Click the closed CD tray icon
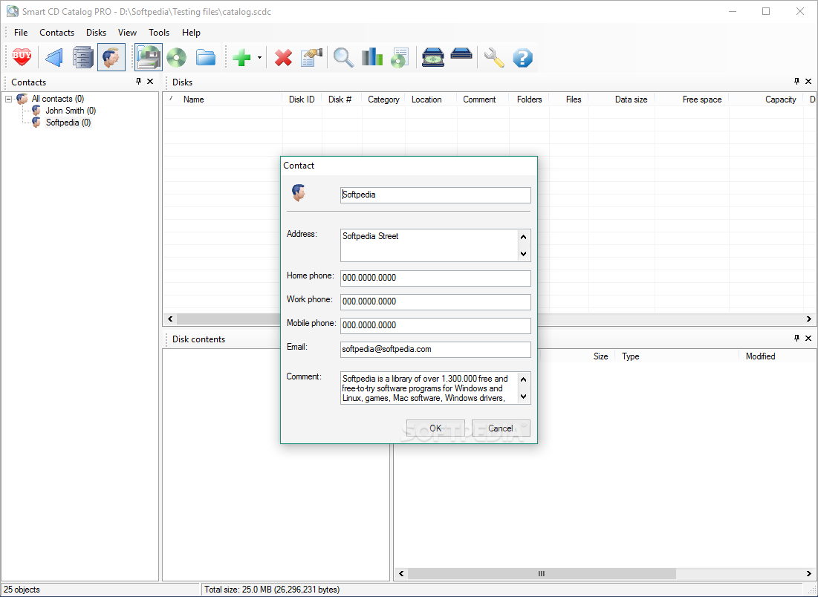 (461, 53)
